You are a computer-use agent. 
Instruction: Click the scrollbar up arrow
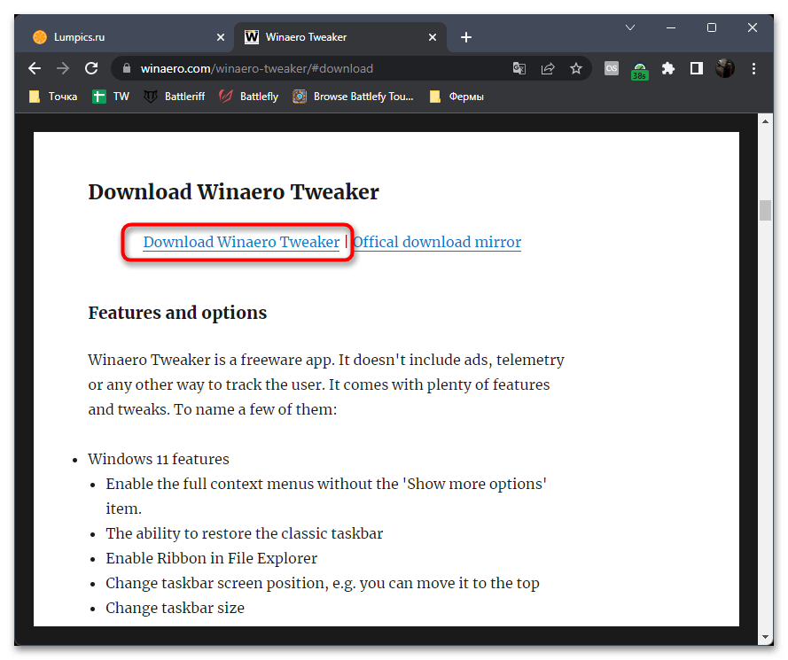point(765,121)
